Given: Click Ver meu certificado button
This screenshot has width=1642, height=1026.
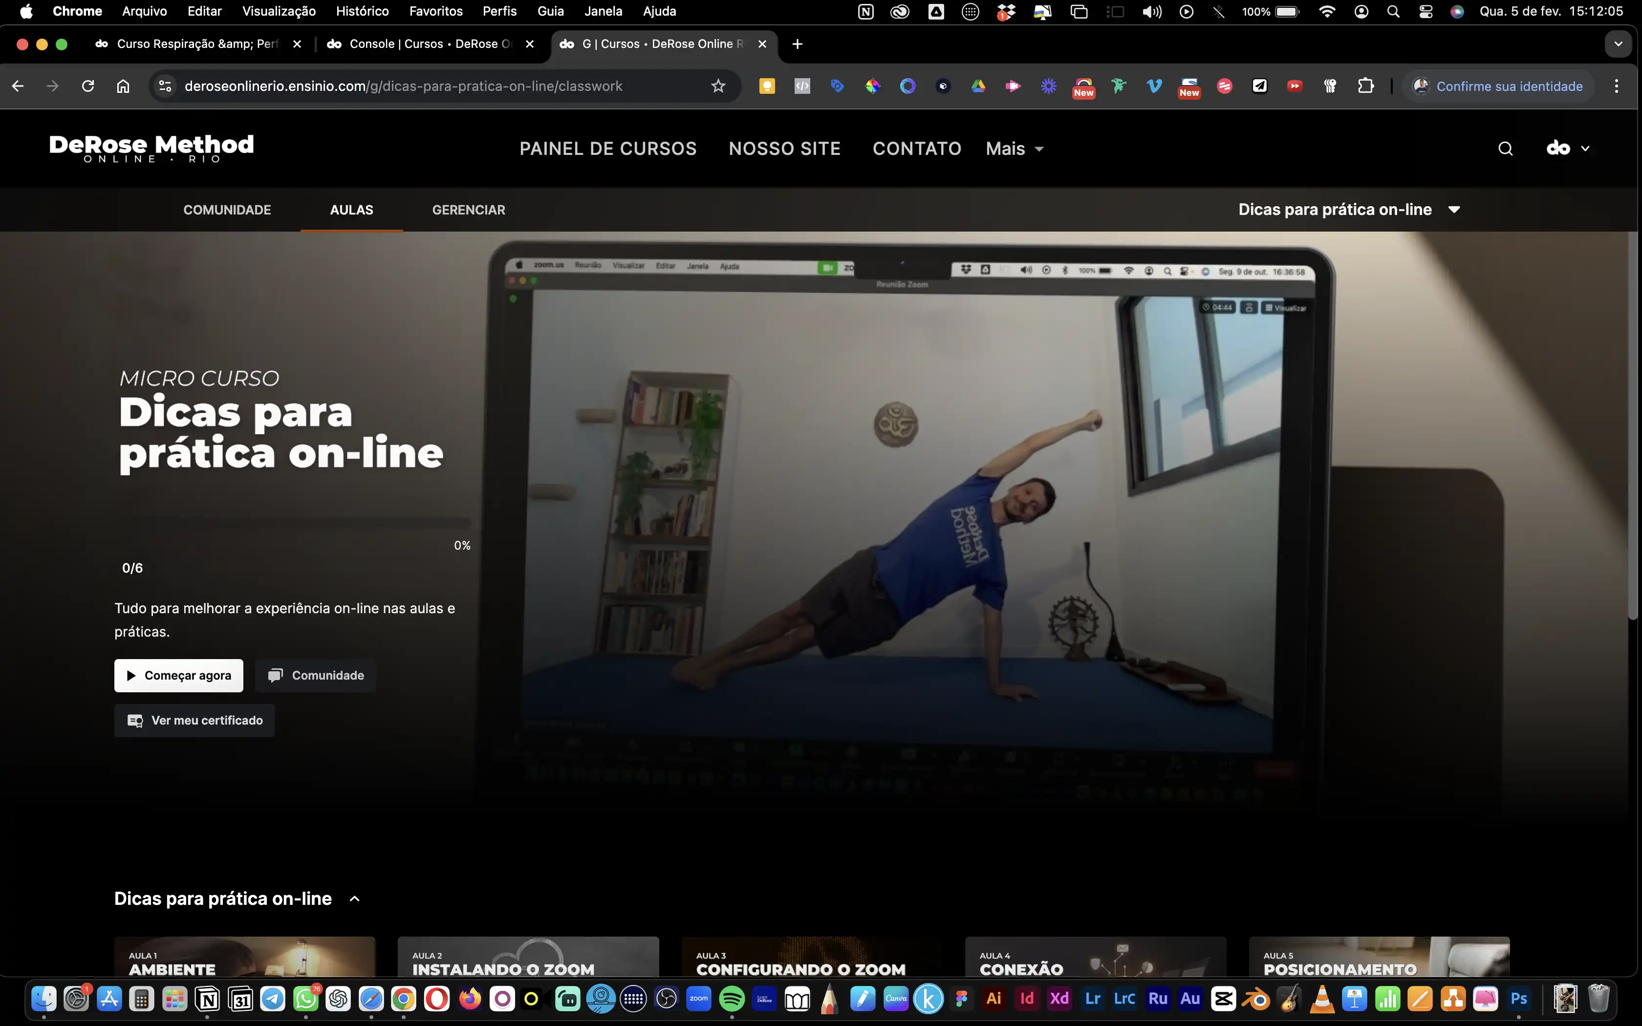Looking at the screenshot, I should coord(194,720).
